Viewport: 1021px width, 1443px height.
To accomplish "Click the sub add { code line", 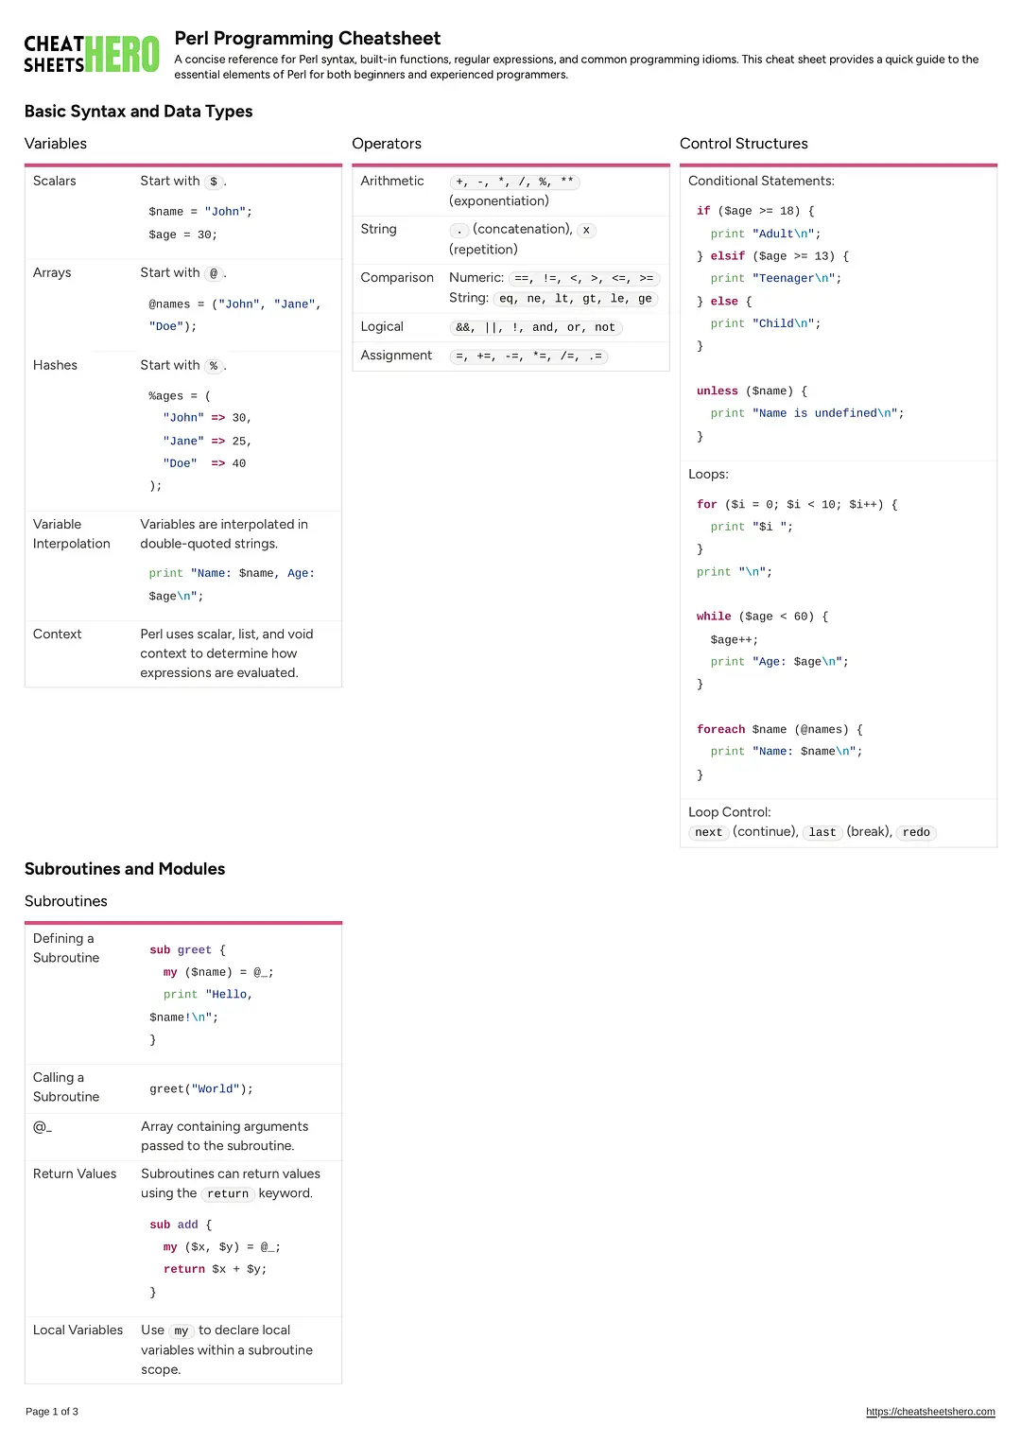I will coord(181,1225).
